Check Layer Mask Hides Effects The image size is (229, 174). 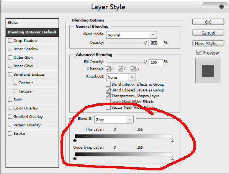click(x=108, y=101)
